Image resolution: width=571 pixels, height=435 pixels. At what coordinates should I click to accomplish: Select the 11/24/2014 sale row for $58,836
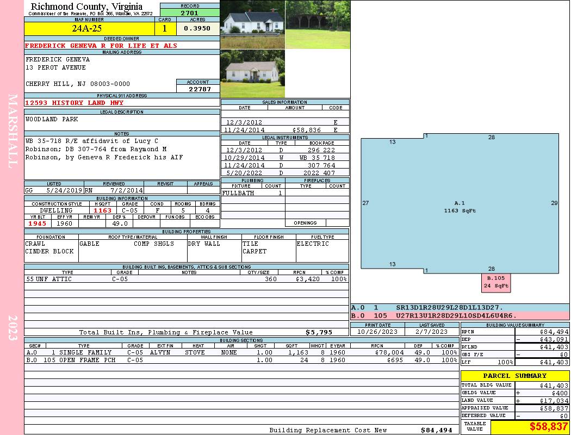tap(285, 130)
